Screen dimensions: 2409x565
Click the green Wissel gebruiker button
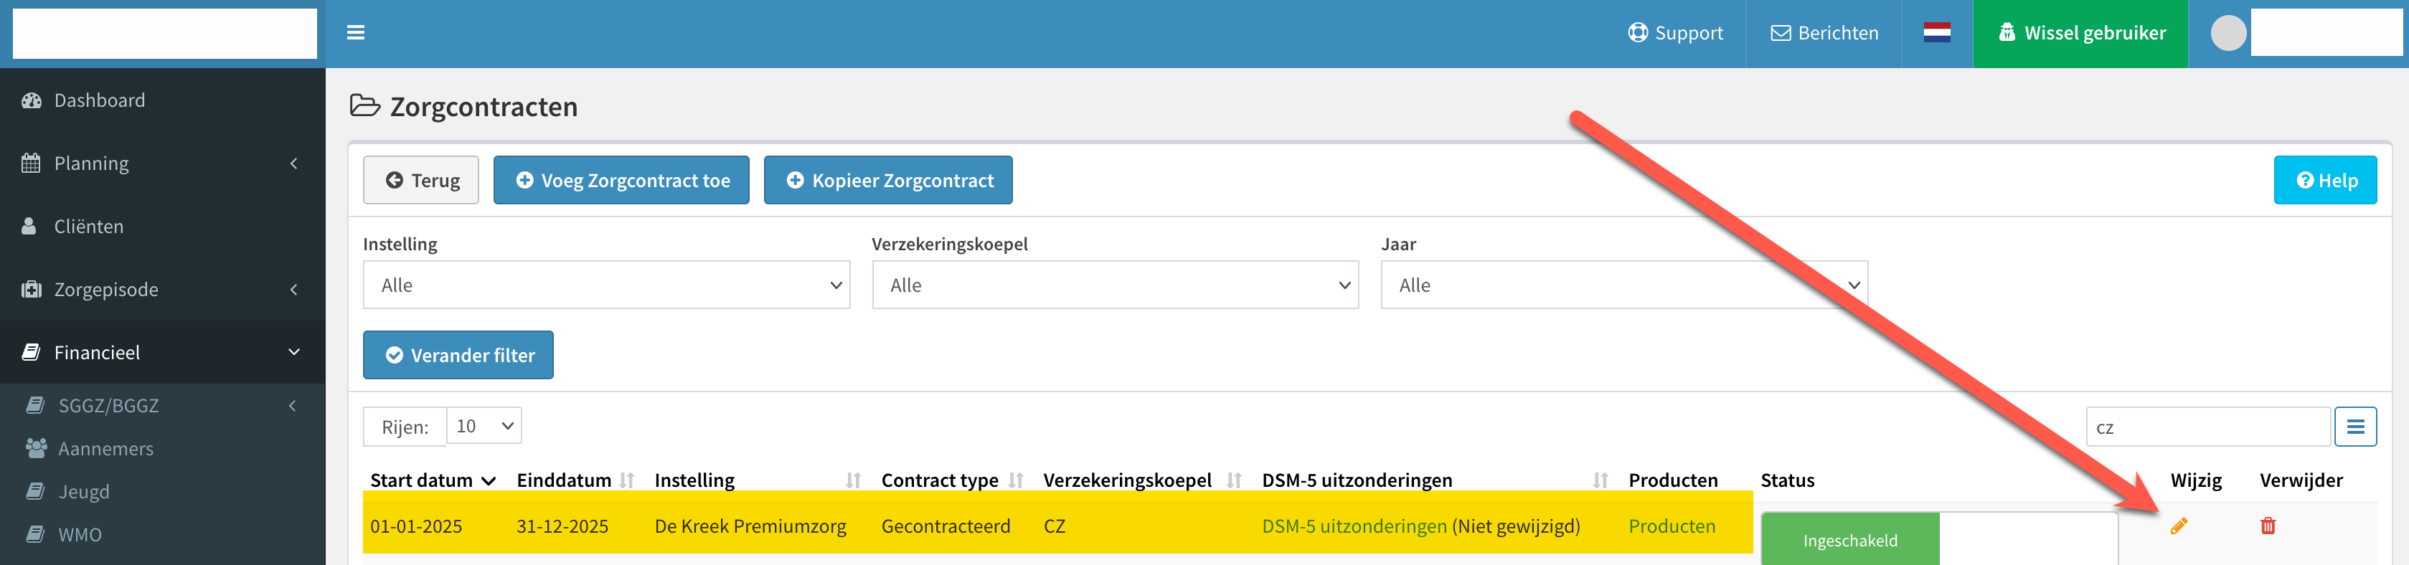(2080, 33)
